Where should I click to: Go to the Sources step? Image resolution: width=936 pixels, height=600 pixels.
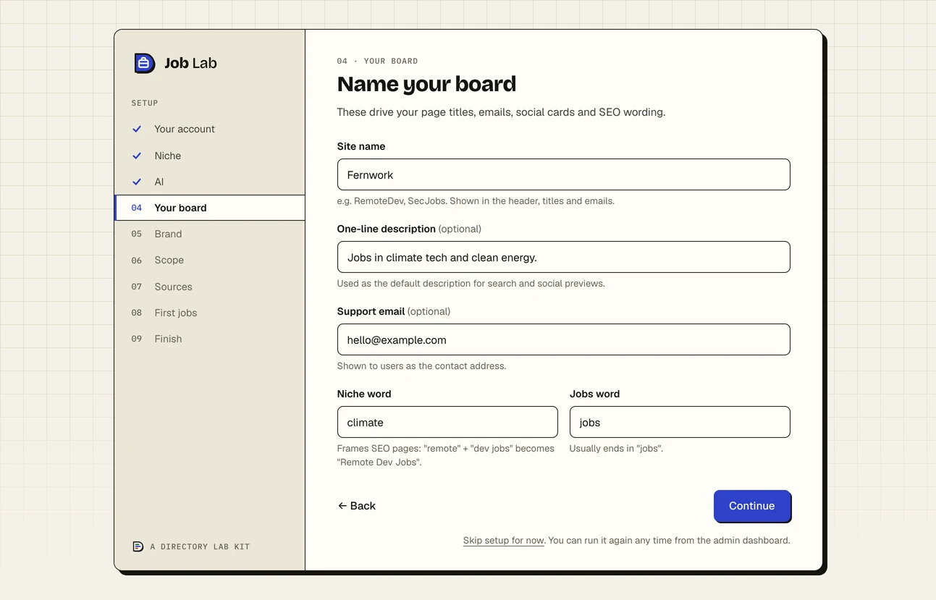pos(210,287)
